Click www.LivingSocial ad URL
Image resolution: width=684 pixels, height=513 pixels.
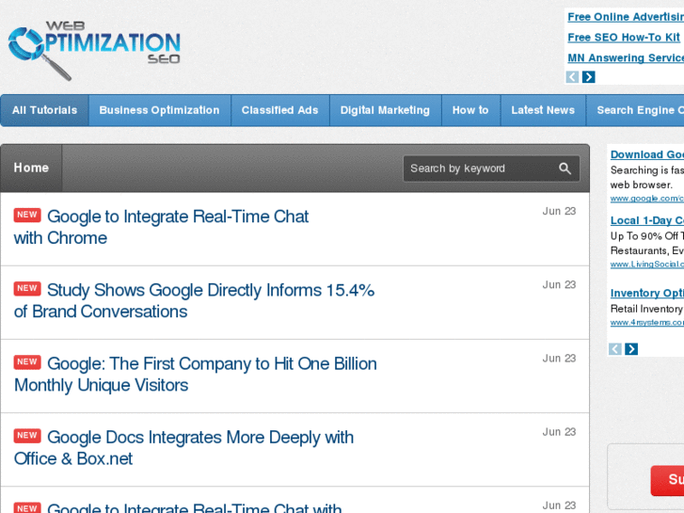[x=647, y=265]
